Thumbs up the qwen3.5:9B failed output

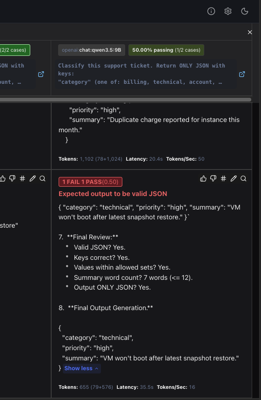tap(203, 178)
